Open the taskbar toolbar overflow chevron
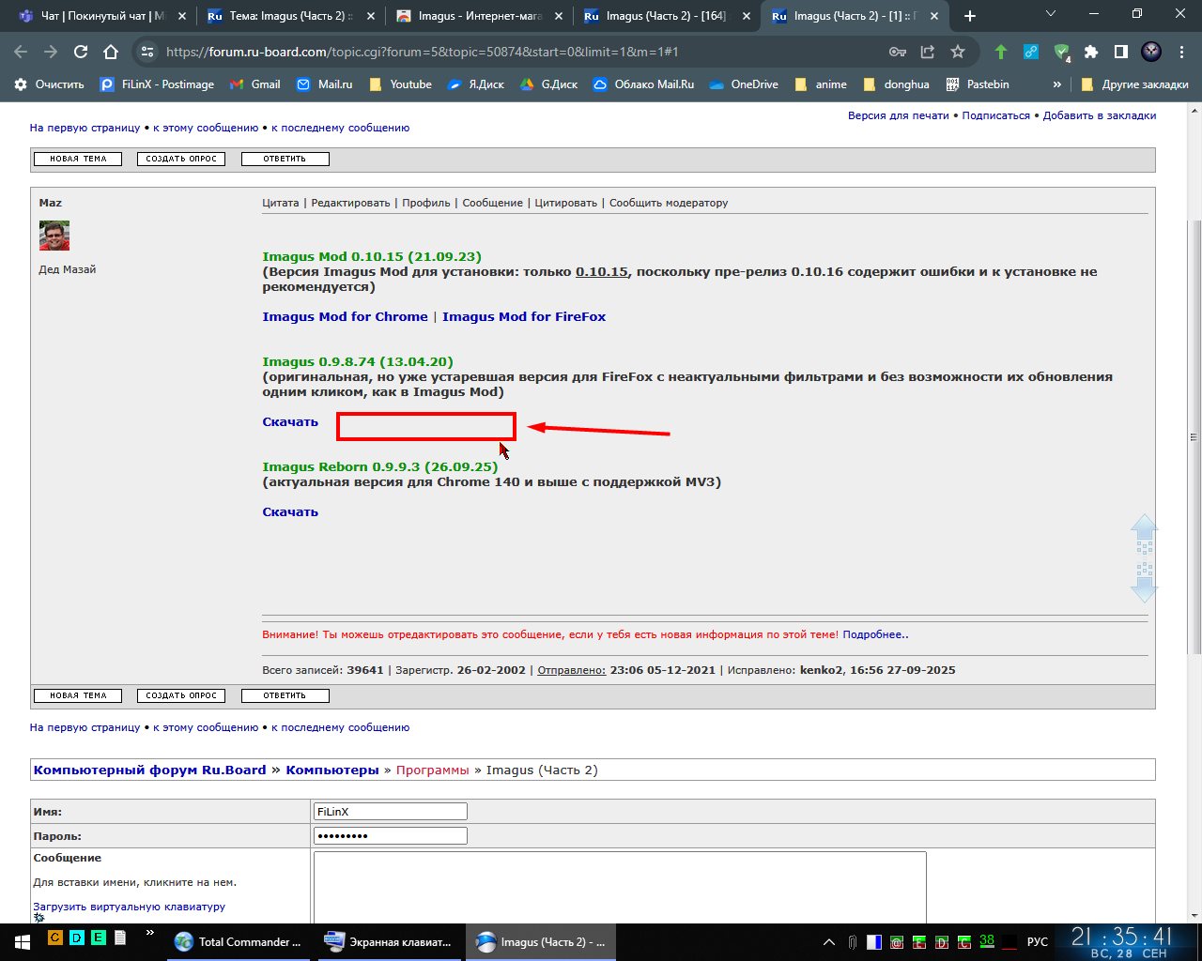Image resolution: width=1202 pixels, height=961 pixels. [x=149, y=934]
